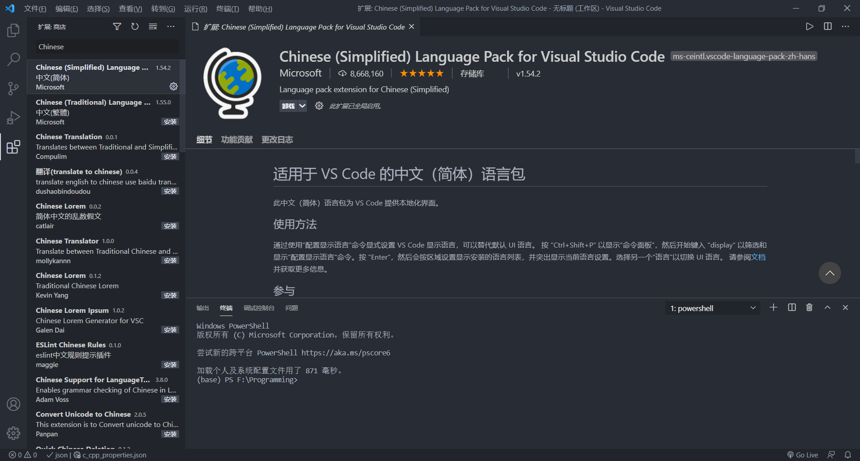This screenshot has width=860, height=461.
Task: Select Chinese Translator by mollykannn
Action: pos(106,251)
